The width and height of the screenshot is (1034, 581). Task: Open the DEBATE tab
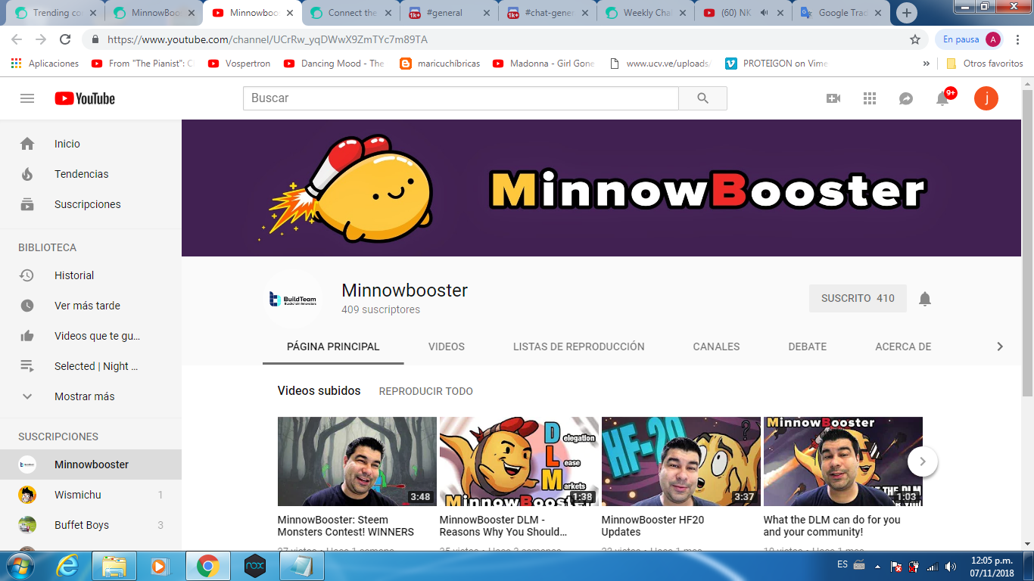pos(808,346)
